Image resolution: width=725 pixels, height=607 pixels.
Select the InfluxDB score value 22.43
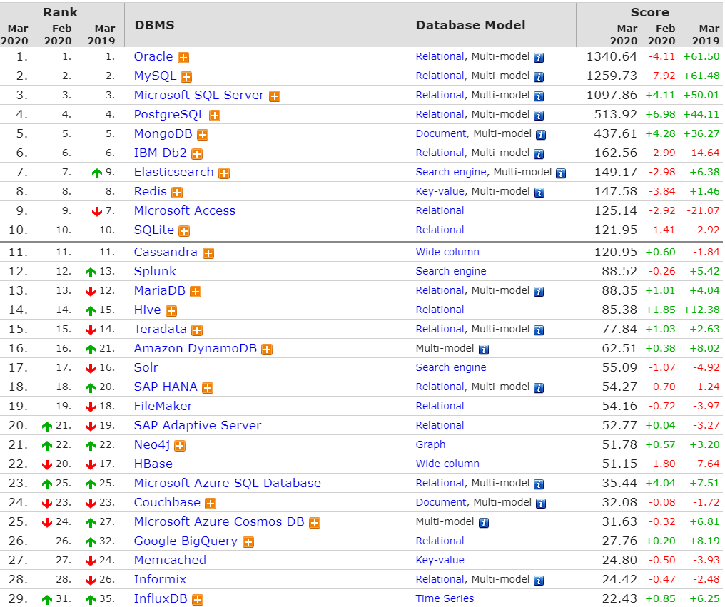[x=619, y=598]
